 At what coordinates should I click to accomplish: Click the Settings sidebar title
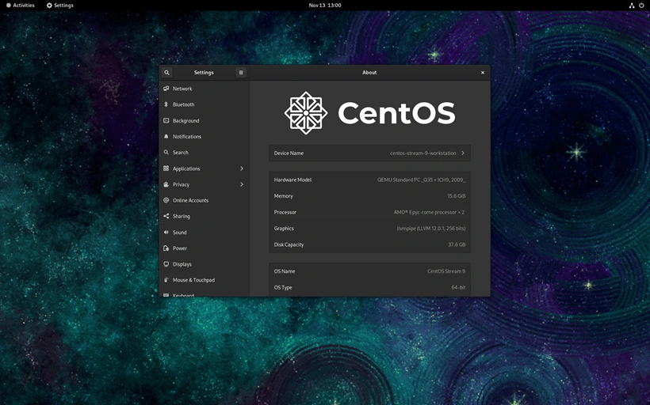tap(204, 73)
